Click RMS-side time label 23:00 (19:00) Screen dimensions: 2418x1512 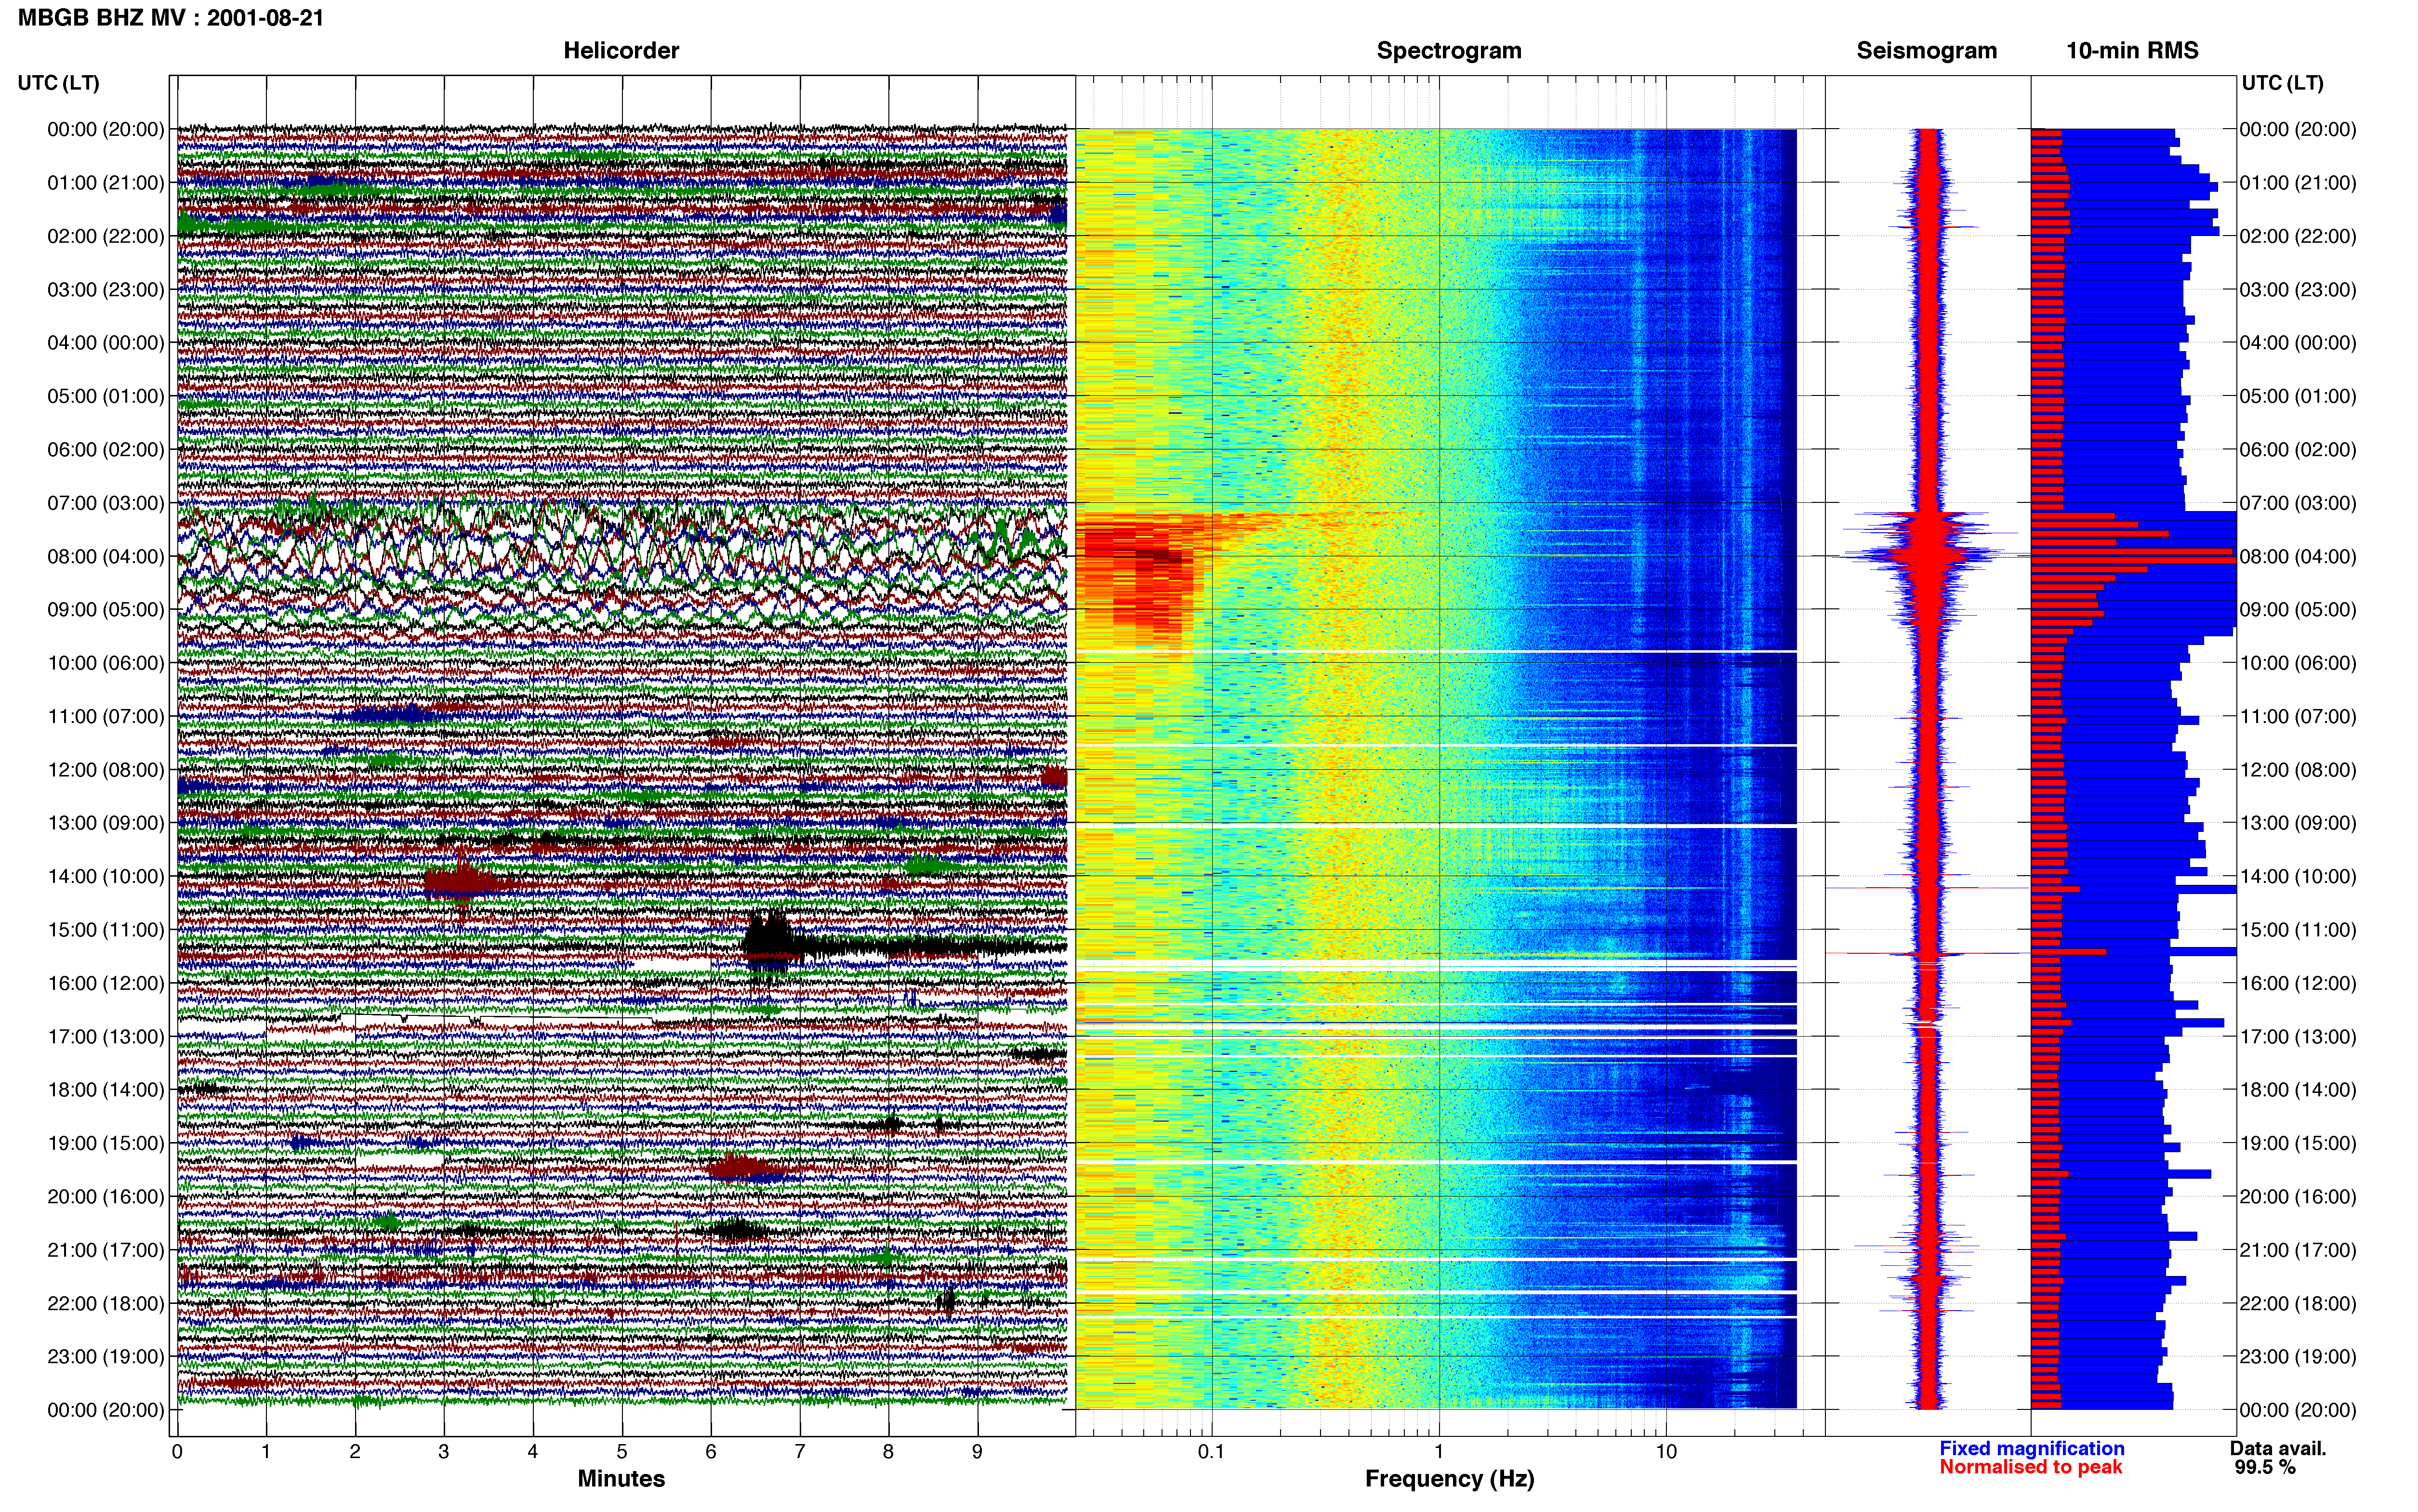click(x=2298, y=1356)
